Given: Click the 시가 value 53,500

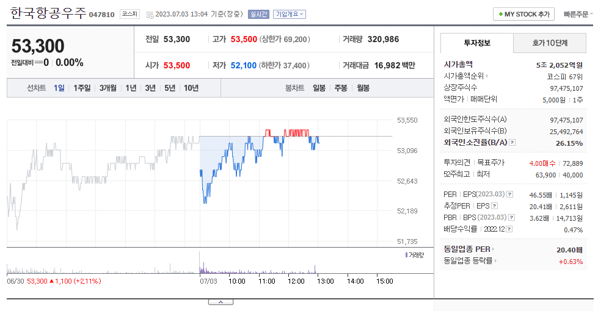Looking at the screenshot, I should point(177,65).
